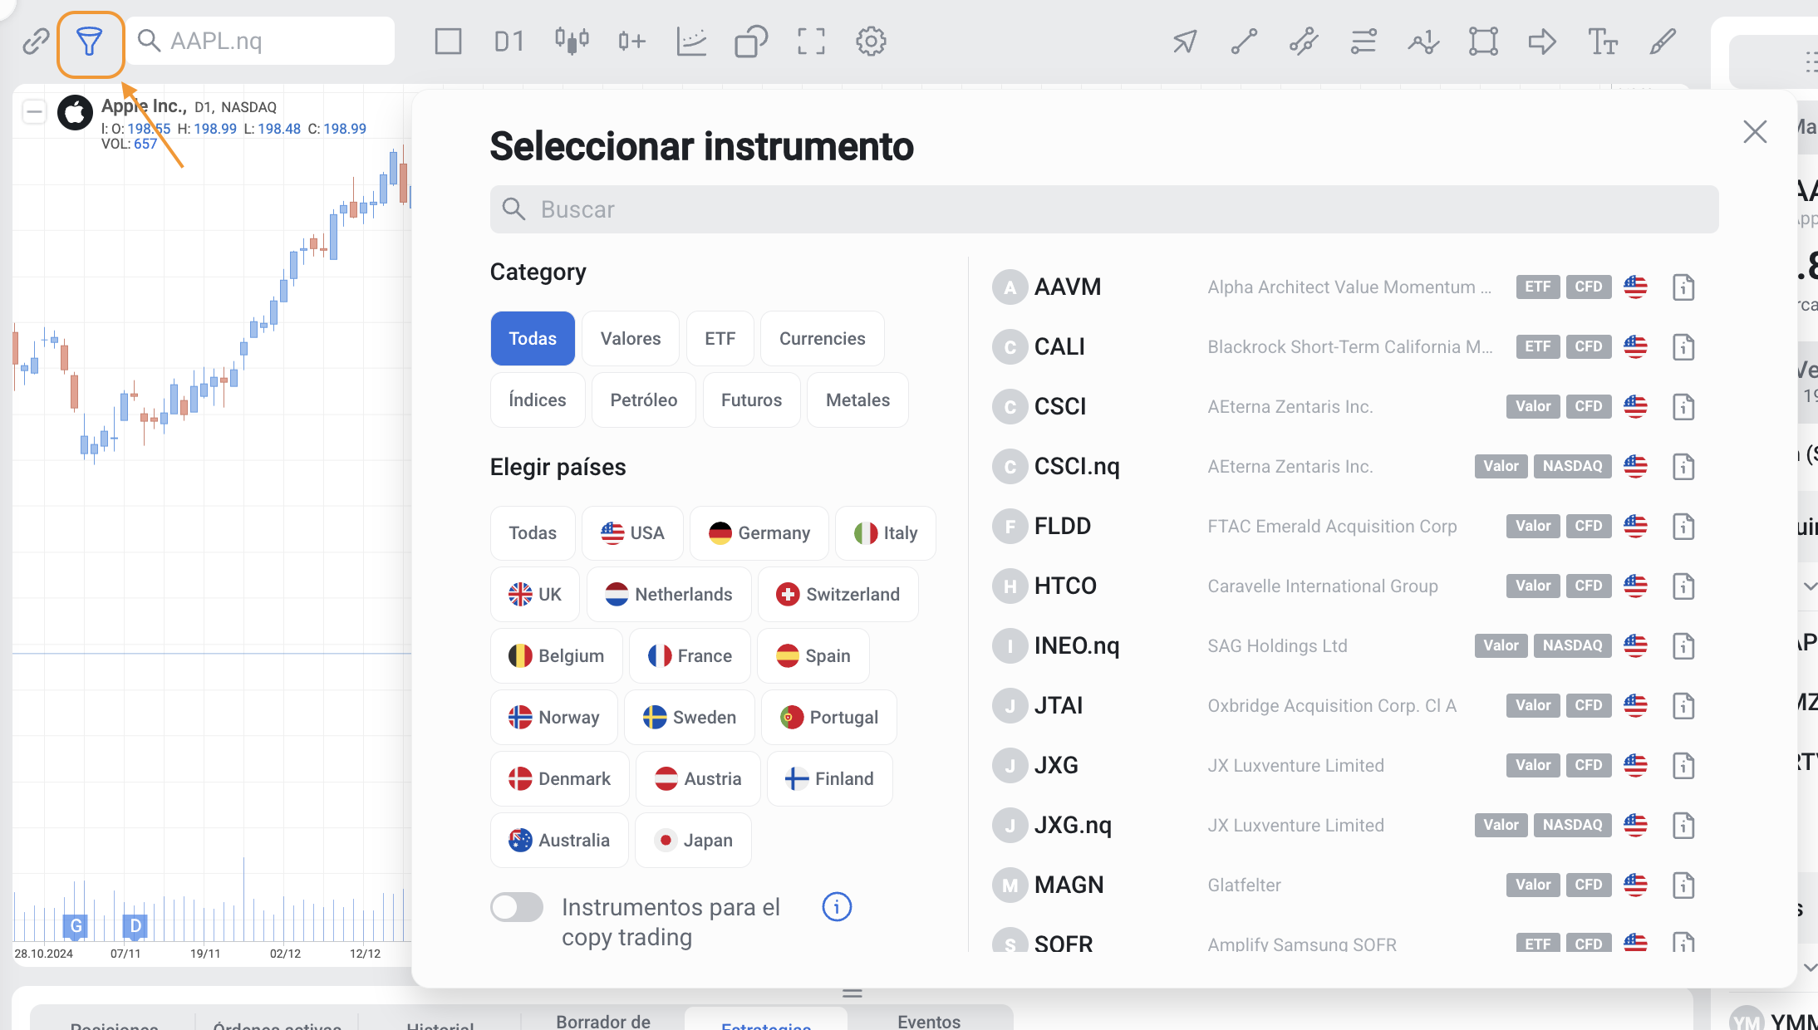Click the Germany country button
Image resolution: width=1818 pixels, height=1030 pixels.
pyautogui.click(x=759, y=533)
